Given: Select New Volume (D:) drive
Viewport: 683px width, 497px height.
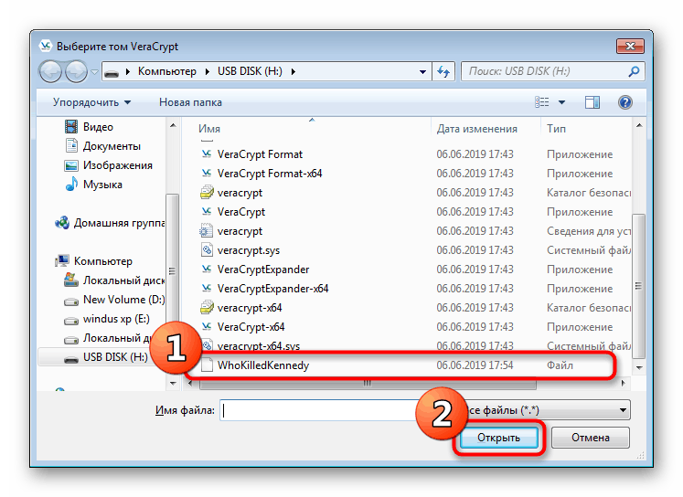Looking at the screenshot, I should pos(114,300).
